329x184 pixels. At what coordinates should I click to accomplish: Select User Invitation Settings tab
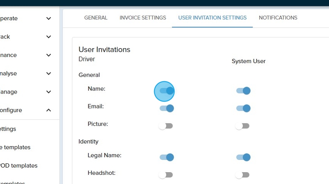click(212, 18)
